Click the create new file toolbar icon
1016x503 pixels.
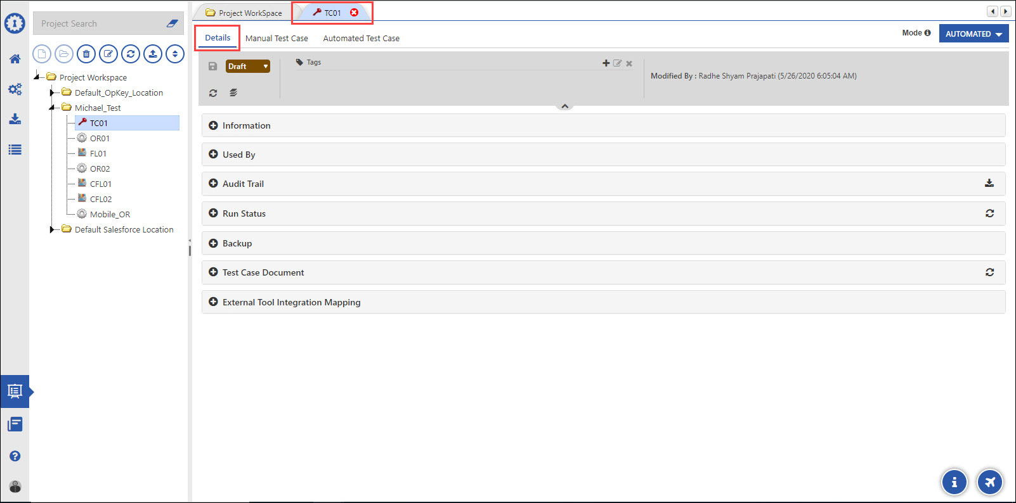(42, 54)
